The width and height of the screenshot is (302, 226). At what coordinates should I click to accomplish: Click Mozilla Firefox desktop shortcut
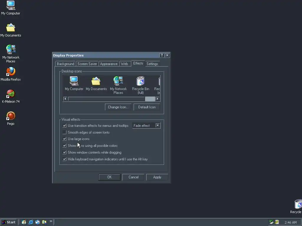11,74
